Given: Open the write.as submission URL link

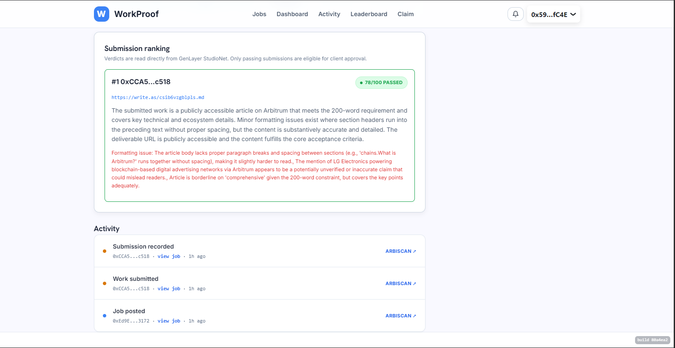Looking at the screenshot, I should pos(158,97).
